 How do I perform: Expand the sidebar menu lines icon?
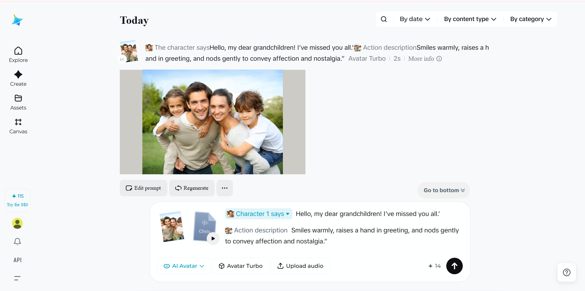17,278
